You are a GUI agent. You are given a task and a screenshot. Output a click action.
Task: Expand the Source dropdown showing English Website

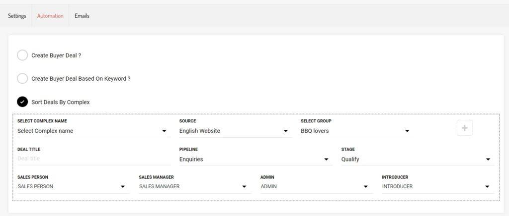234,131
